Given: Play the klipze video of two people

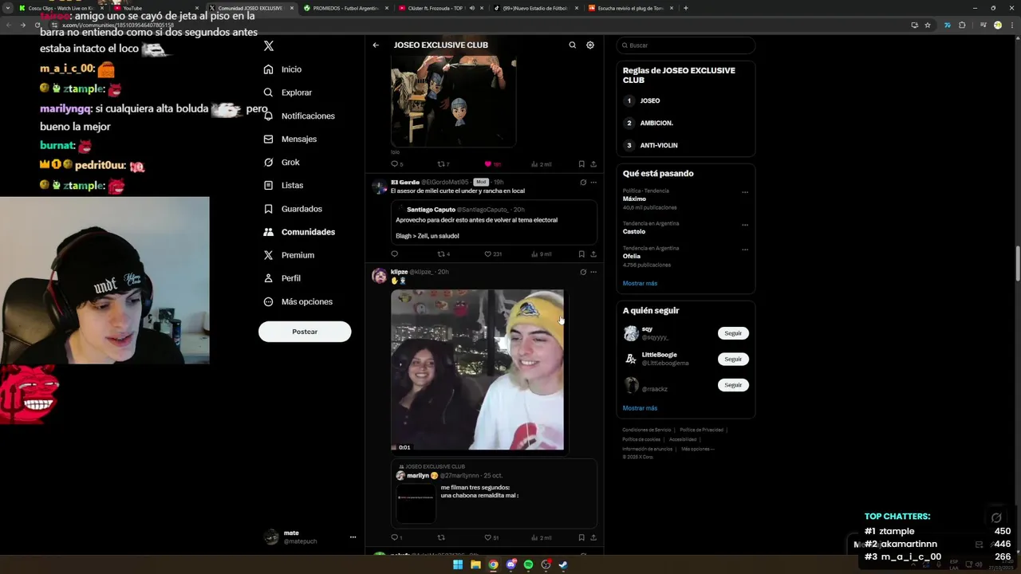Looking at the screenshot, I should [x=478, y=371].
